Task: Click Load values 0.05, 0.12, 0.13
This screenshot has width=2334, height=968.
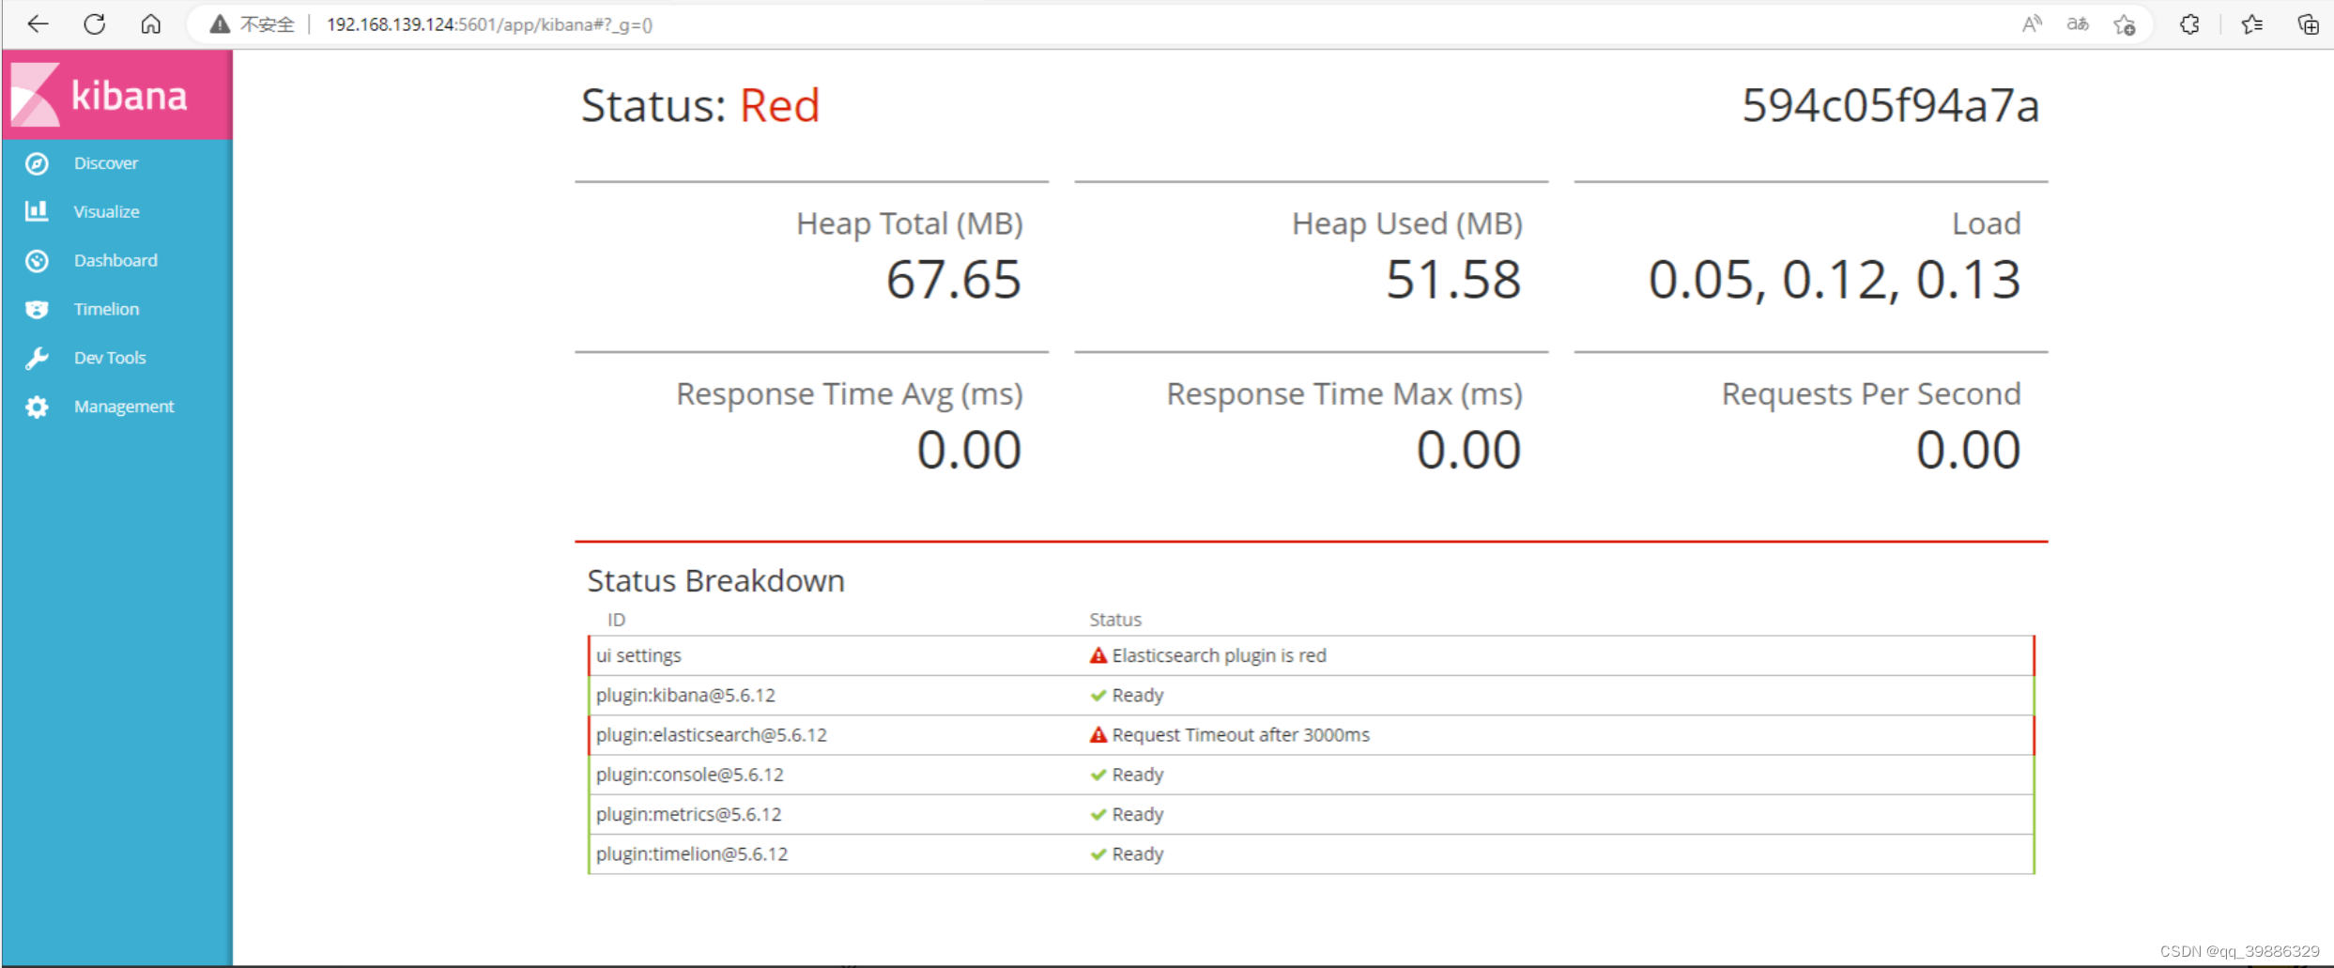Action: point(1835,280)
